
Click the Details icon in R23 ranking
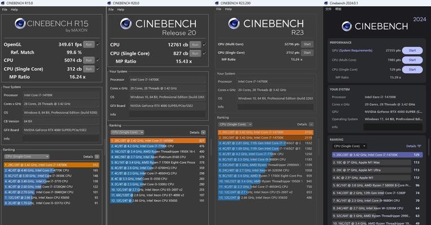[311, 124]
